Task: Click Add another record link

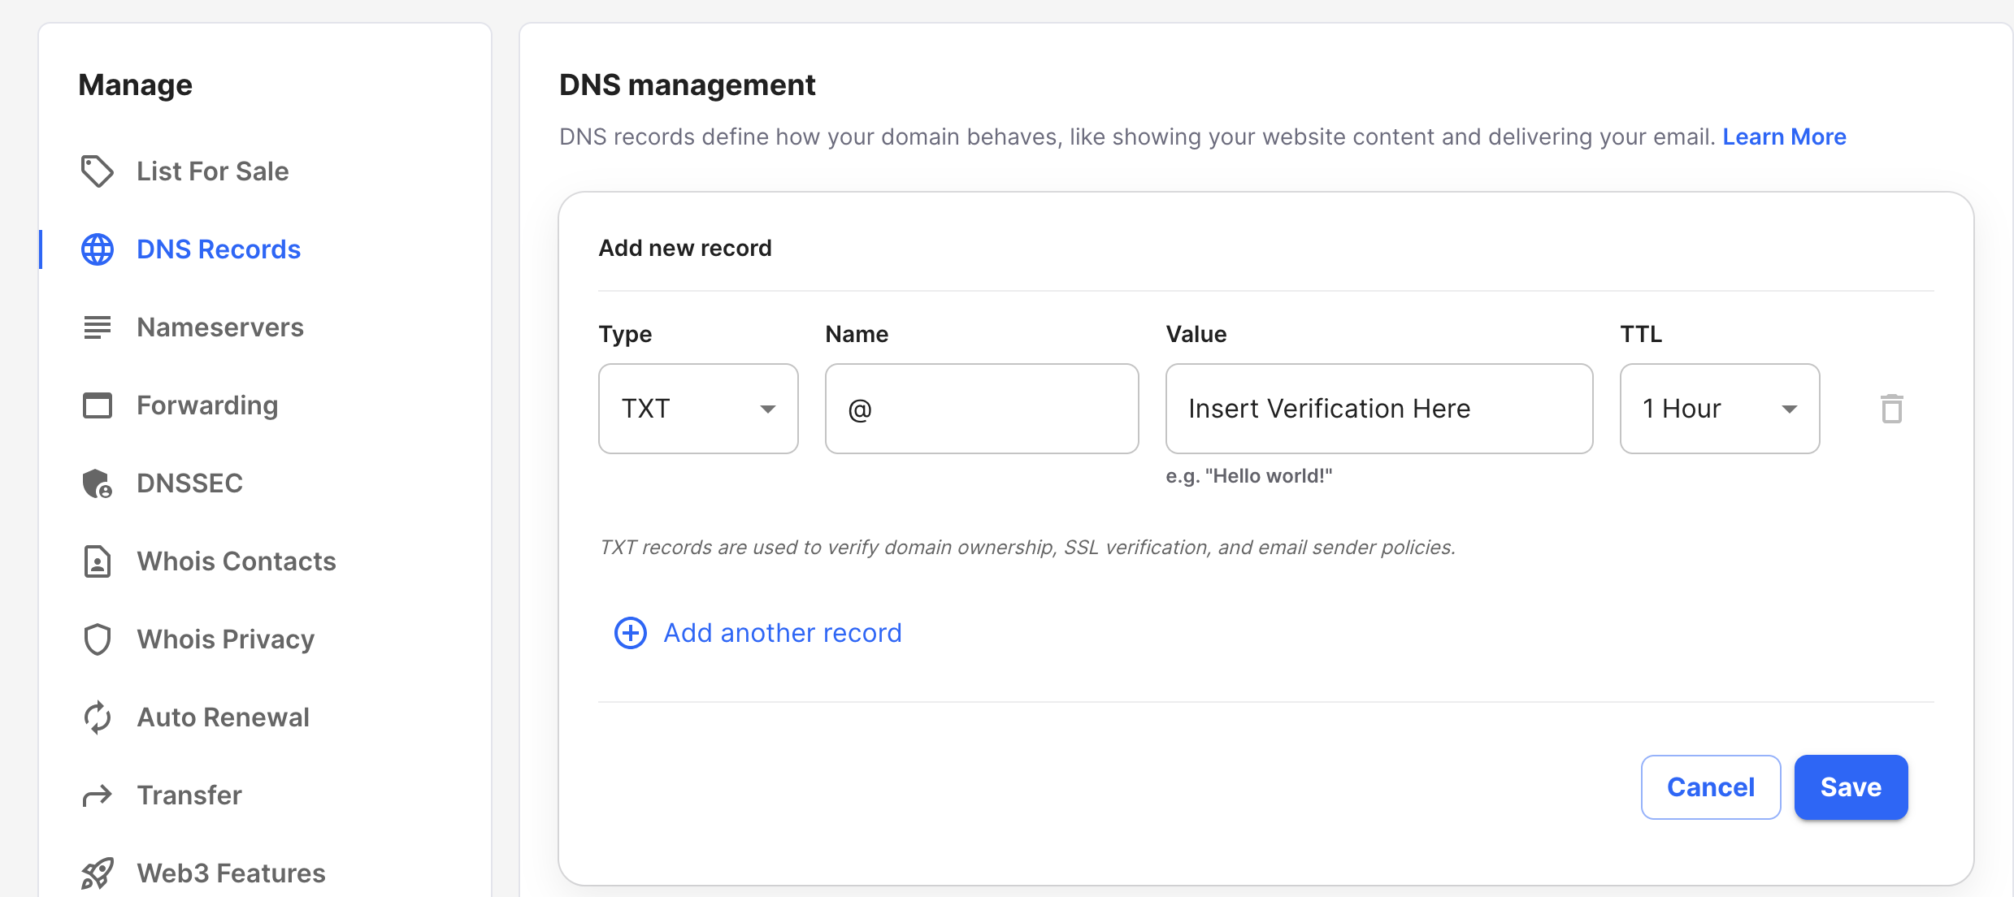Action: [782, 633]
